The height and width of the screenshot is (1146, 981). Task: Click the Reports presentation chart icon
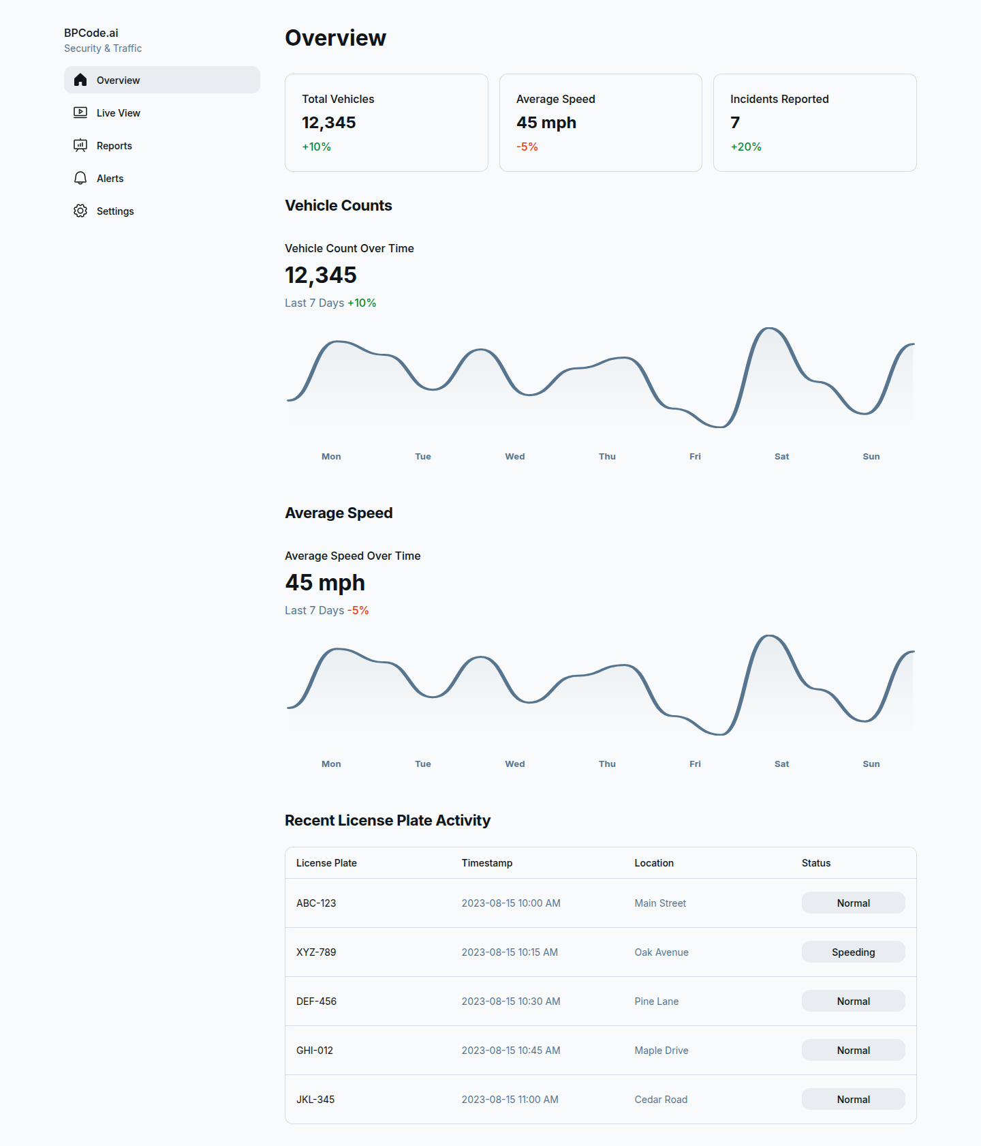pos(80,145)
